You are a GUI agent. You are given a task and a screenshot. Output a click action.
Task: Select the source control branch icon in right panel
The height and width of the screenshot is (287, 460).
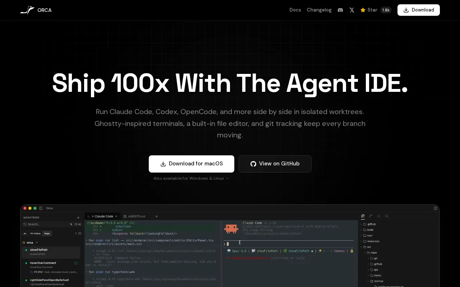[x=371, y=216]
